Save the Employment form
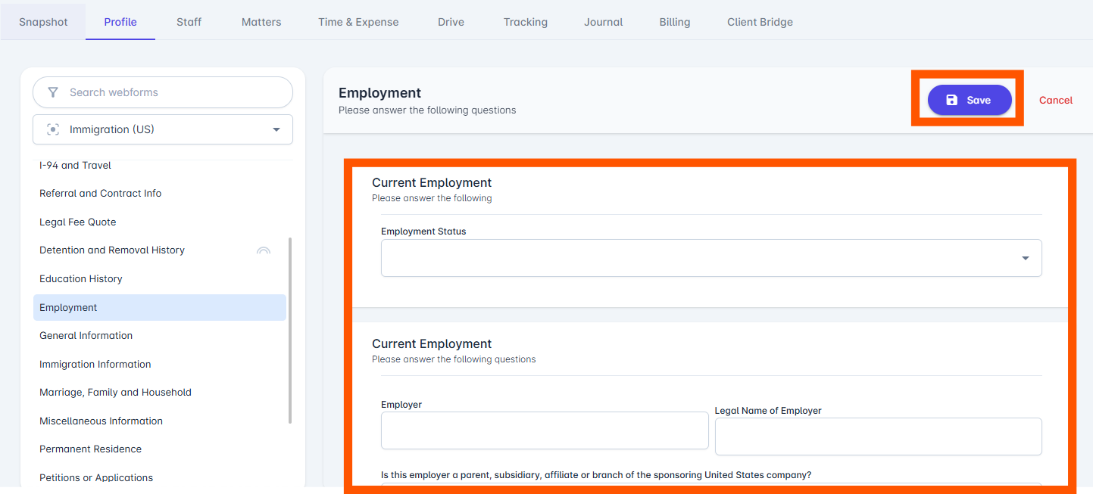This screenshot has width=1093, height=494. [x=970, y=100]
